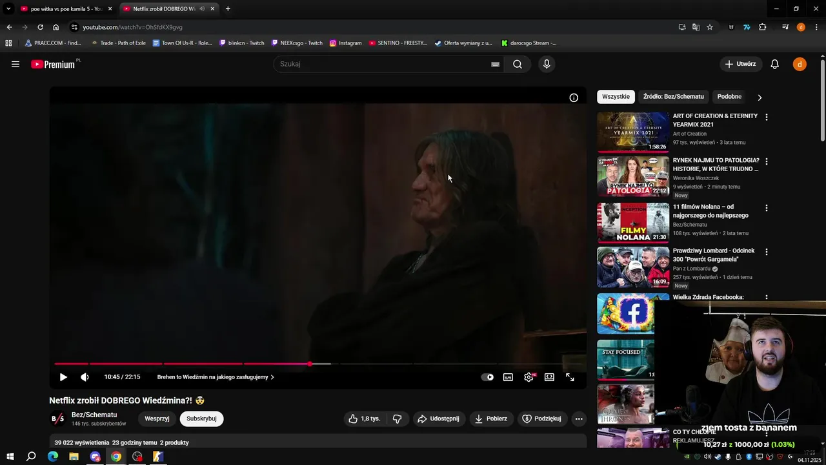Viewport: 826px width, 465px height.
Task: Open '11 filmów Nolana' video title
Action: (x=710, y=211)
